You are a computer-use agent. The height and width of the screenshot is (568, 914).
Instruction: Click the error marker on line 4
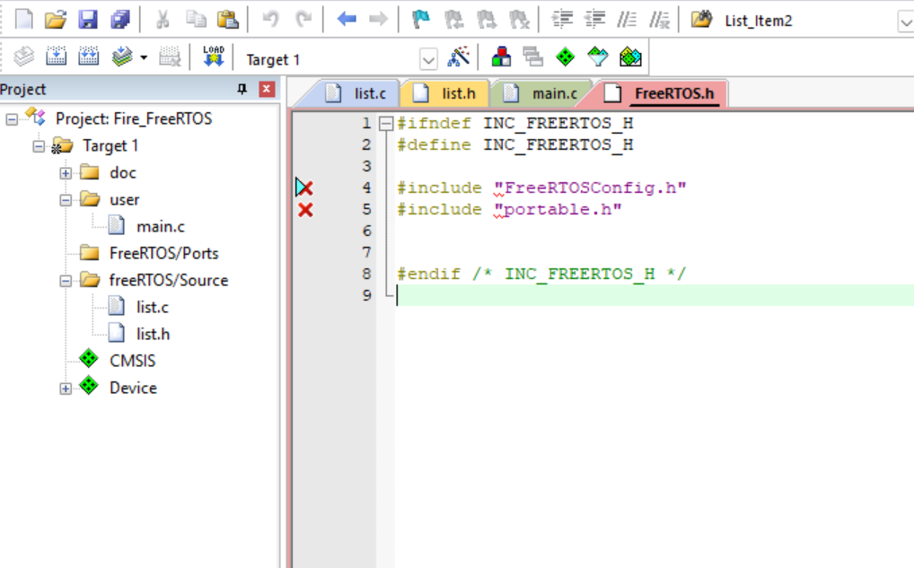coord(304,188)
